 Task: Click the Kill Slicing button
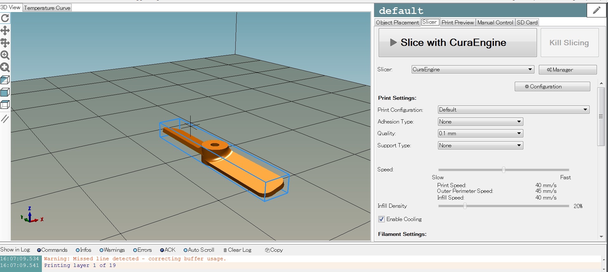569,42
